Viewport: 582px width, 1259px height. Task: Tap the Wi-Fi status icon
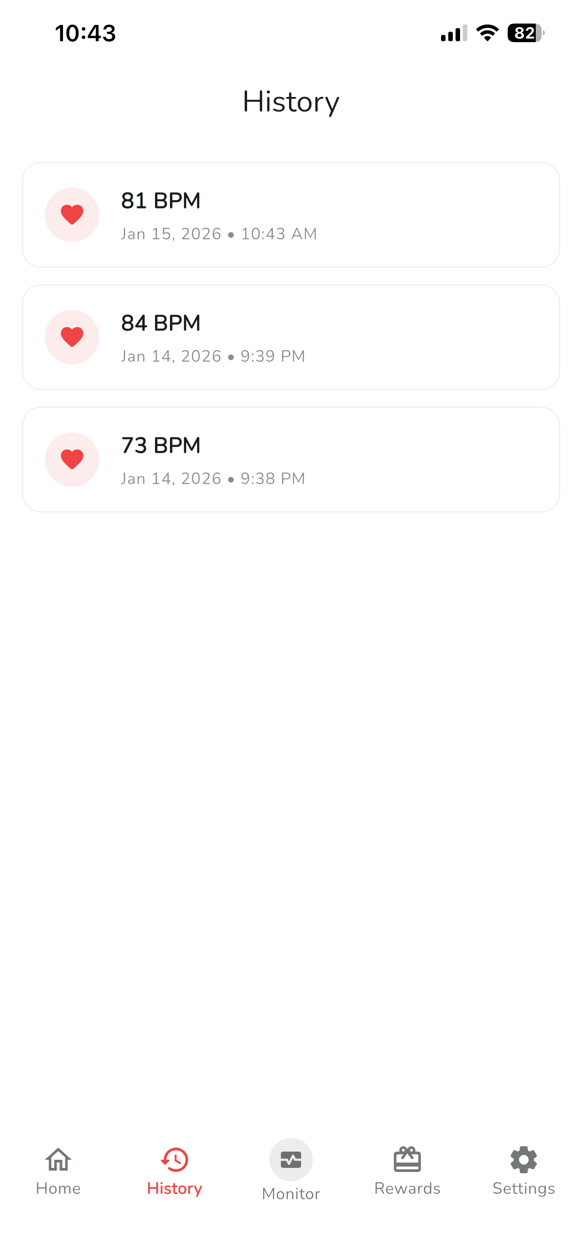point(487,33)
